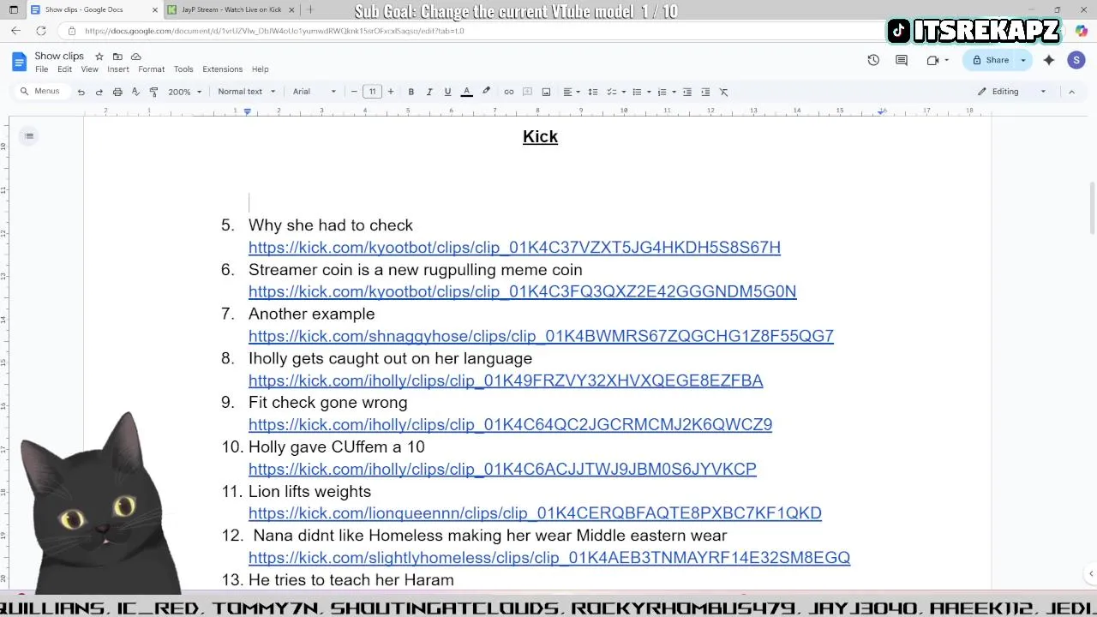Open the highlight color picker
Screen dimensions: 1097x617
coord(486,92)
